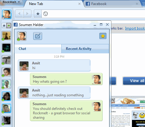The width and height of the screenshot is (145, 127).
Task: Close the New Tab tab
Action: (x=79, y=4)
